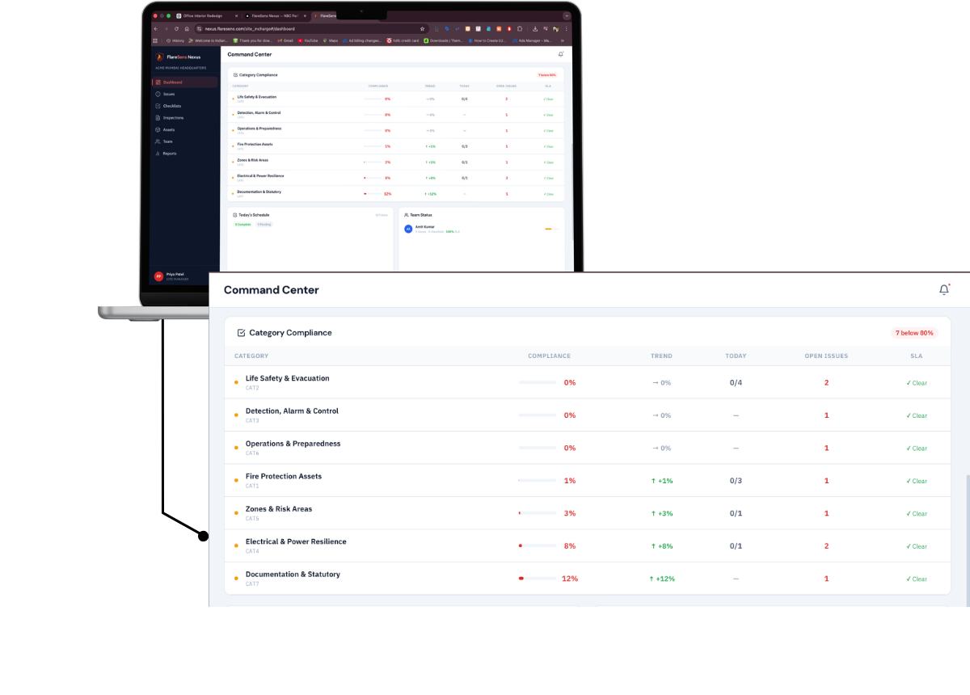Screen dimensions: 970x695
Task: Open Reports via its sidebar icon
Action: pos(170,154)
